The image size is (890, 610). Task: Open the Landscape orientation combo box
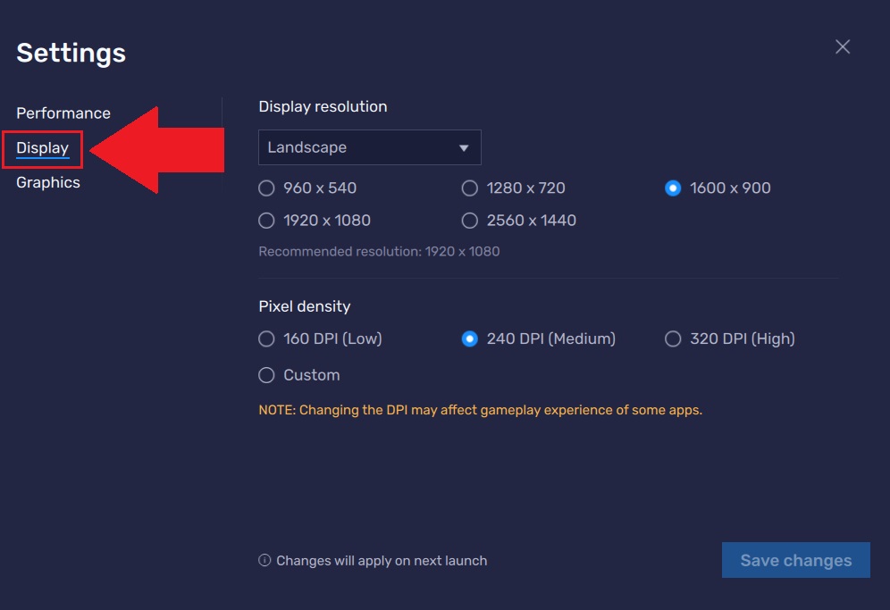[370, 147]
